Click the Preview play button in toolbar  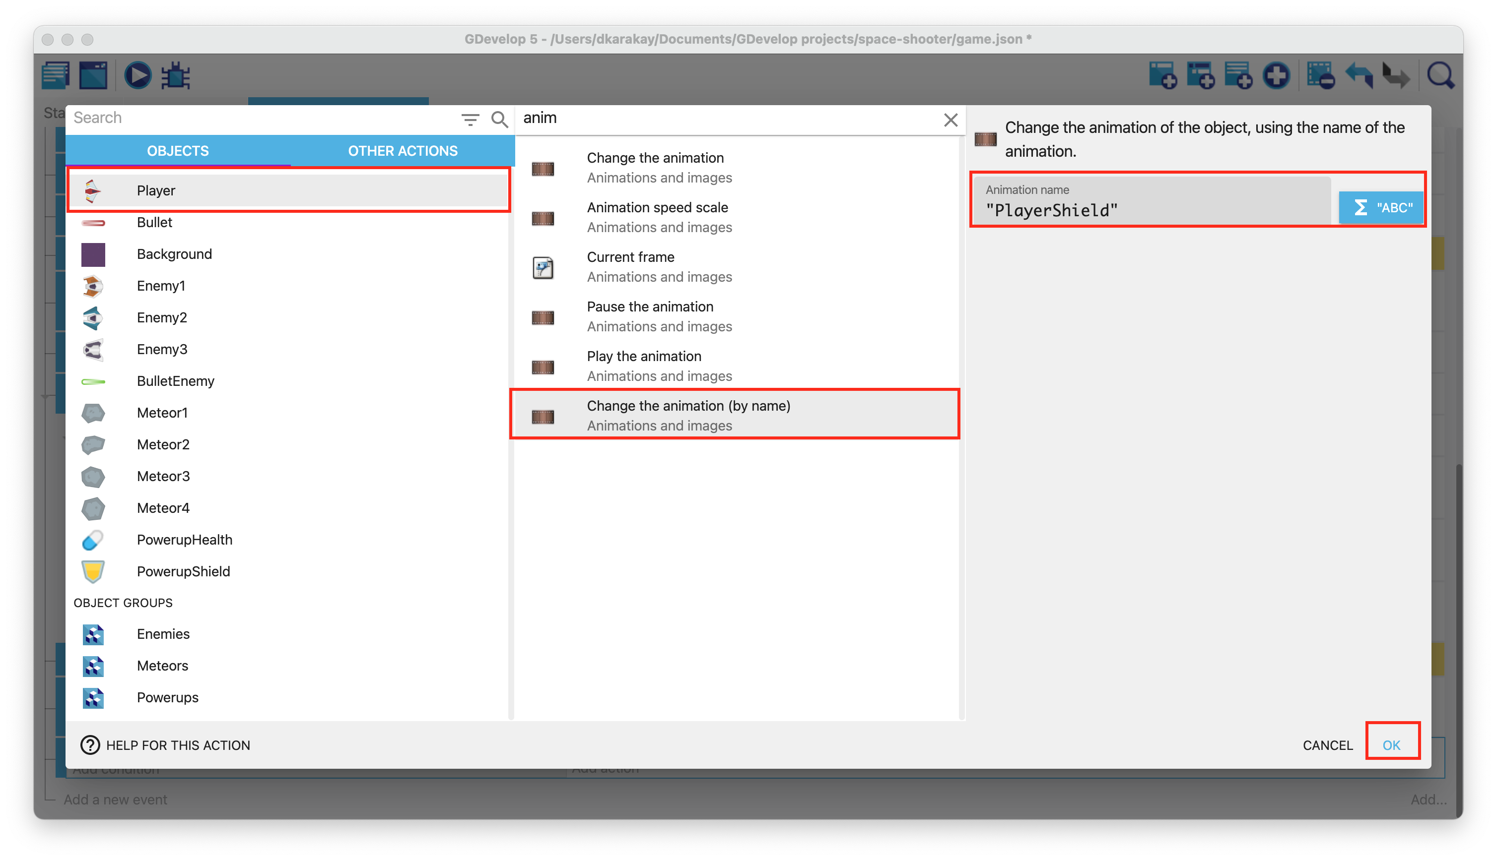138,76
